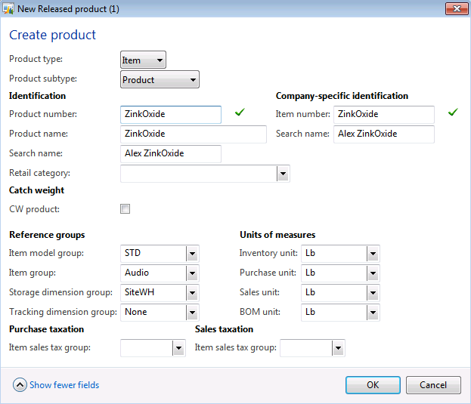The height and width of the screenshot is (404, 471).
Task: Enable the CW product checkbox
Action: tap(125, 209)
